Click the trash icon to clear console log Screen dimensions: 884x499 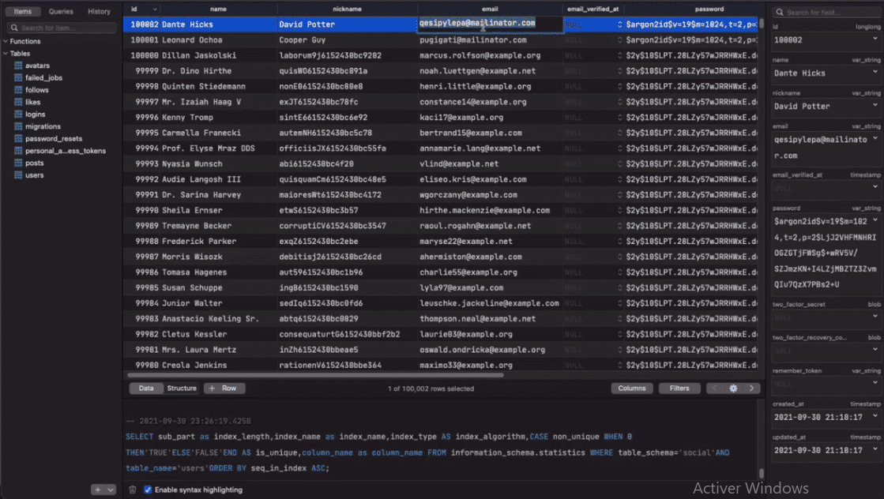133,490
